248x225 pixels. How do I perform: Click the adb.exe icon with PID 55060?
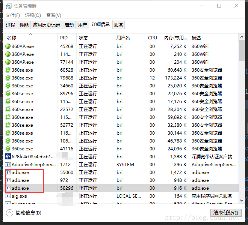tap(8, 172)
